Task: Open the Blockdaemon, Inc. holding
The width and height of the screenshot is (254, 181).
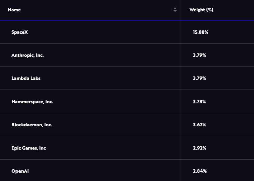Action: click(32, 125)
